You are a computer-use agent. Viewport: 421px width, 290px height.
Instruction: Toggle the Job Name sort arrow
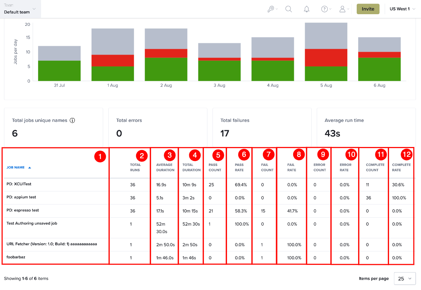29,168
